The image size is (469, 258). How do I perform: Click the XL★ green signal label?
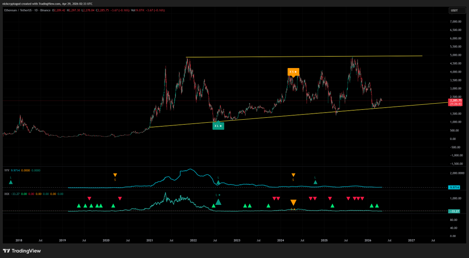click(x=218, y=125)
